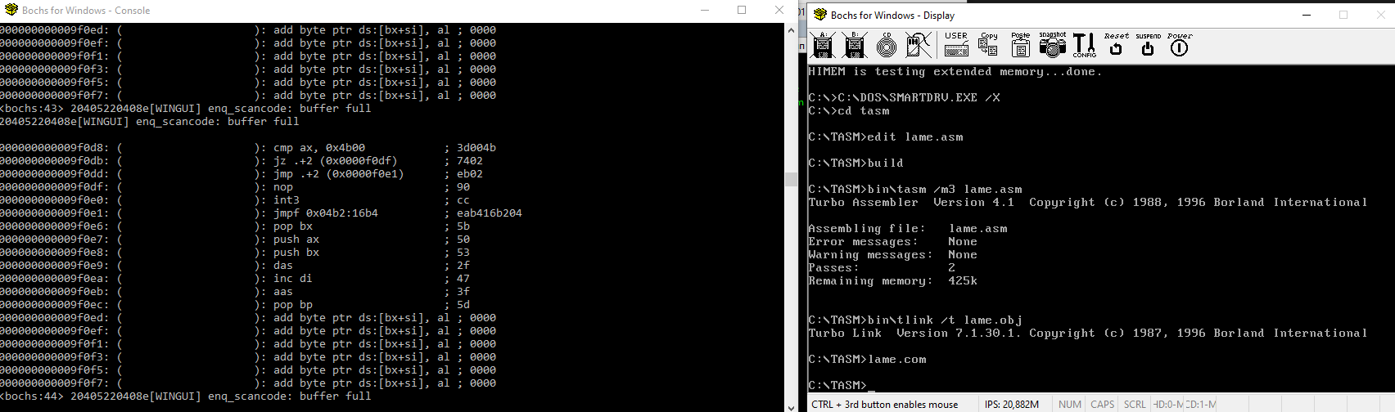The width and height of the screenshot is (1395, 412).
Task: Click the USER keyboard shortcut icon
Action: tap(956, 45)
